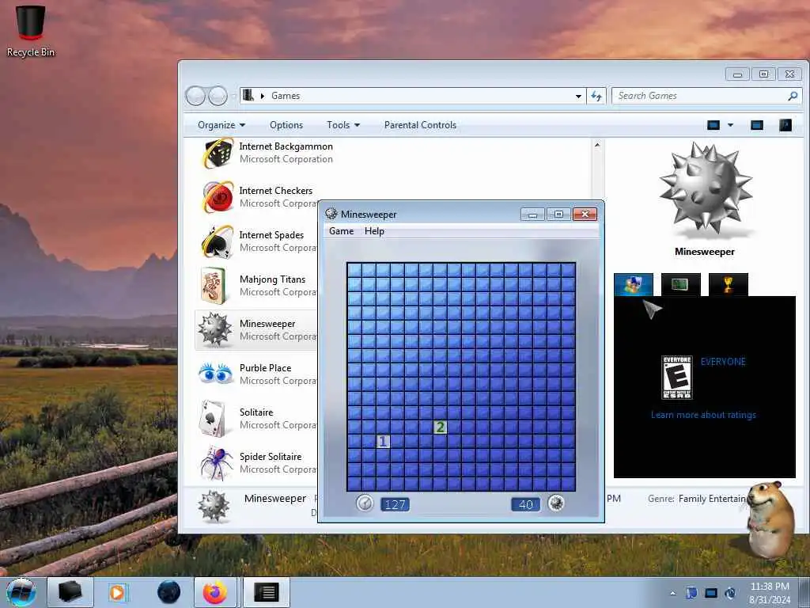The width and height of the screenshot is (810, 608).
Task: Click the Minesweeper timer clock icon
Action: point(365,503)
